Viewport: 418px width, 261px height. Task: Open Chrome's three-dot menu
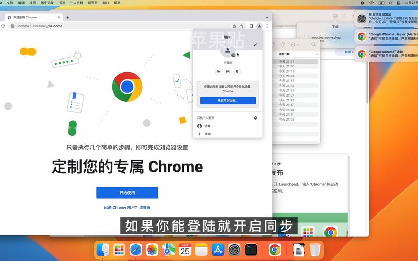(267, 26)
